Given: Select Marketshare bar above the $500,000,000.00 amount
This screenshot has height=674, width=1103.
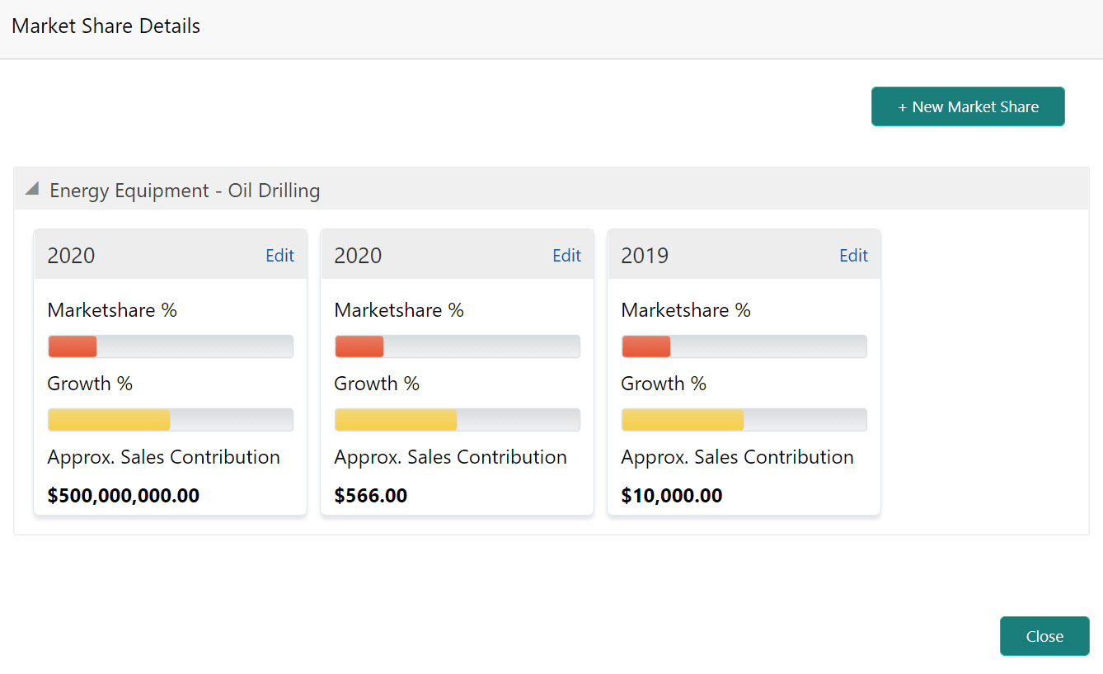Looking at the screenshot, I should [170, 346].
